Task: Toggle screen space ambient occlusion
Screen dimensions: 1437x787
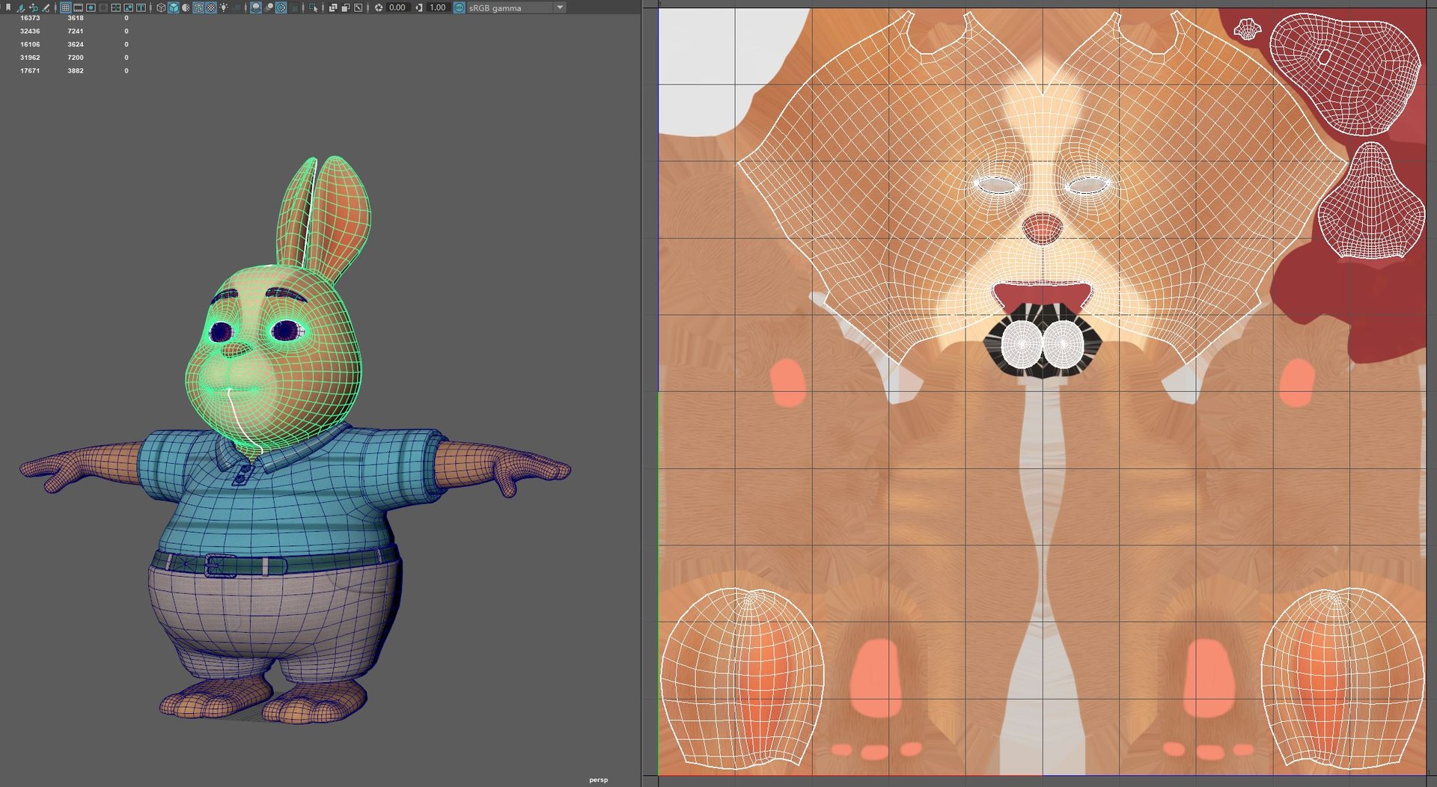Action: click(256, 7)
